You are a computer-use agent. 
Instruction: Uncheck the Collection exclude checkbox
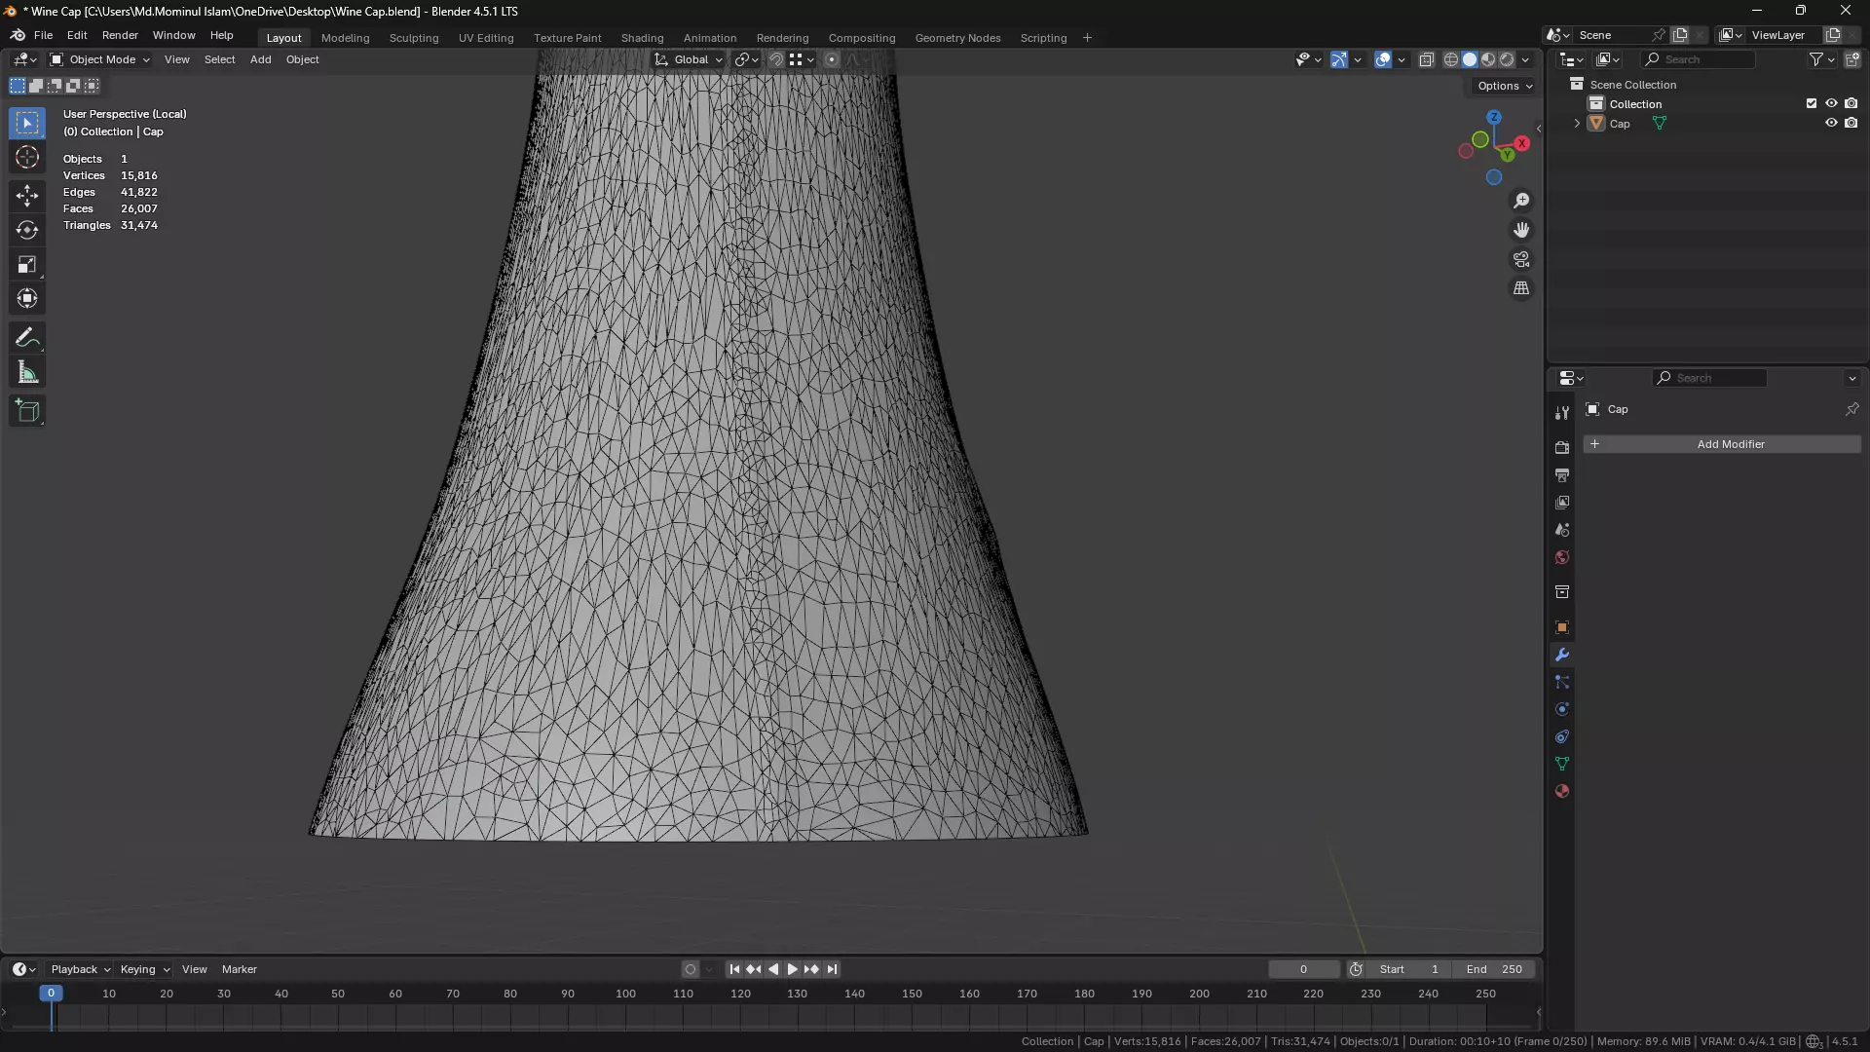pyautogui.click(x=1812, y=103)
